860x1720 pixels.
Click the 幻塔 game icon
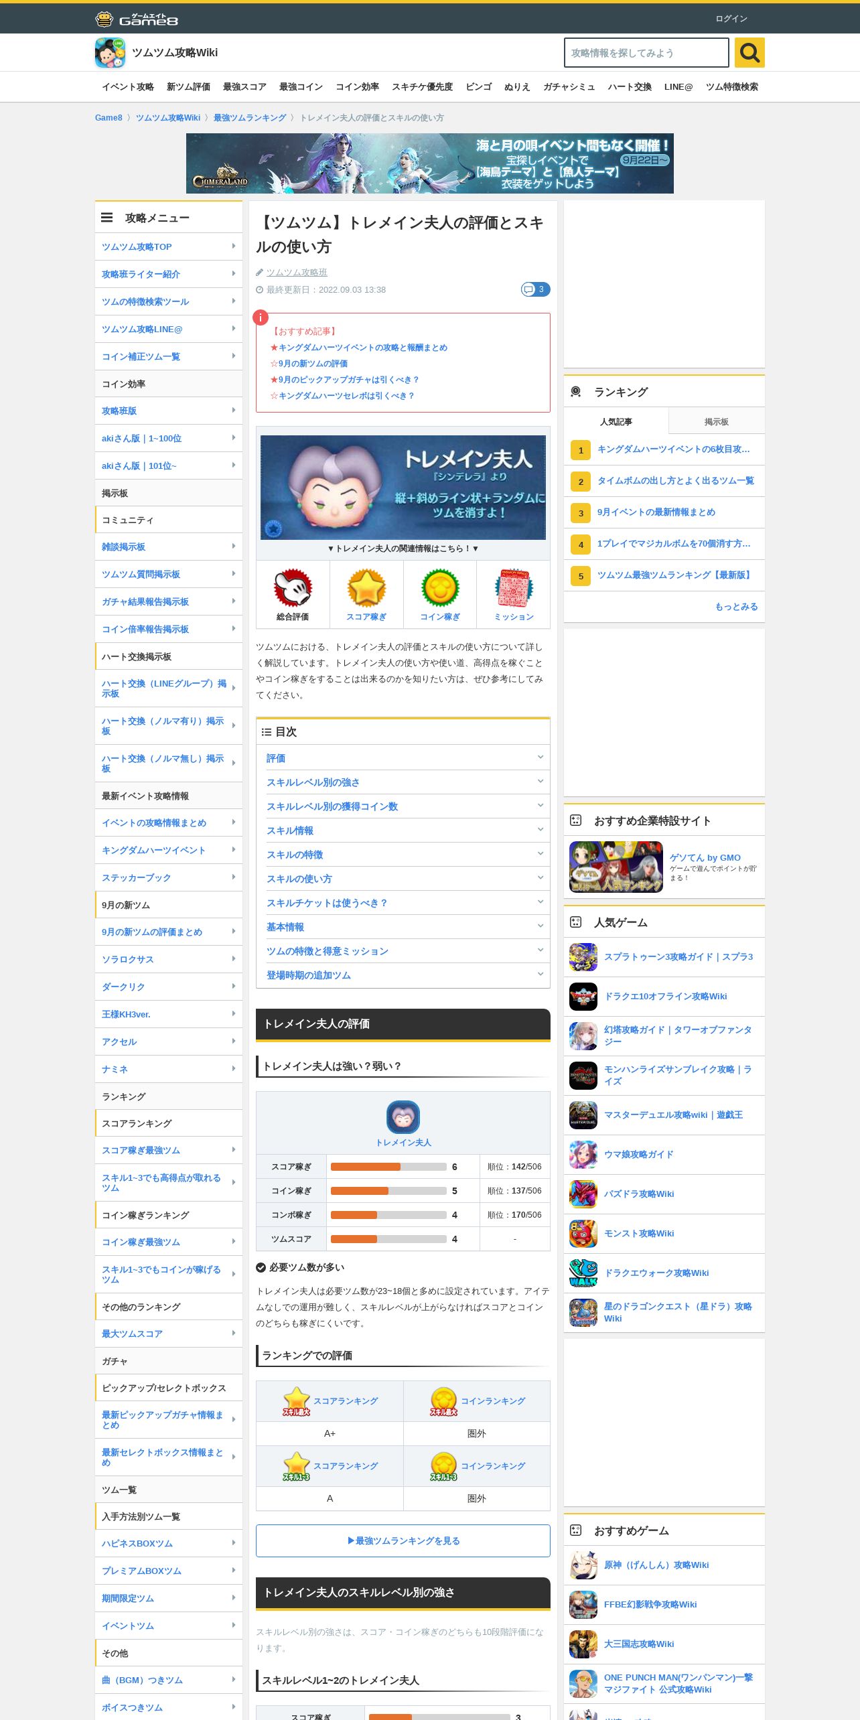[x=583, y=1036]
